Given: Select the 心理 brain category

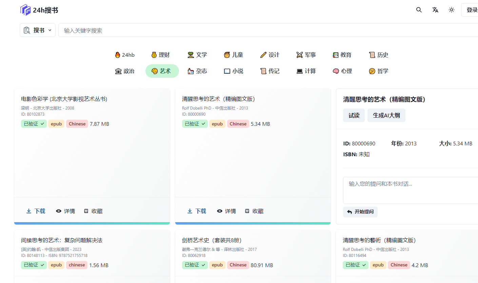Looking at the screenshot, I should pos(342,71).
